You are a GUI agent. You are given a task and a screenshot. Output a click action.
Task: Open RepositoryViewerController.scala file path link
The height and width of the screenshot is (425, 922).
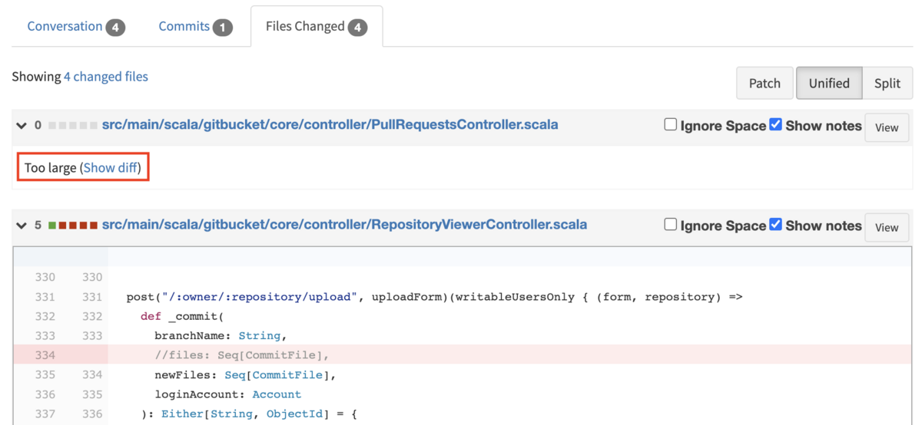pos(344,225)
